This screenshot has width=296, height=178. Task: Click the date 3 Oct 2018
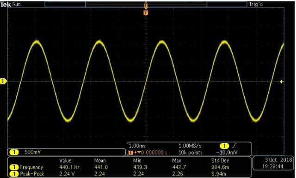tap(278, 160)
